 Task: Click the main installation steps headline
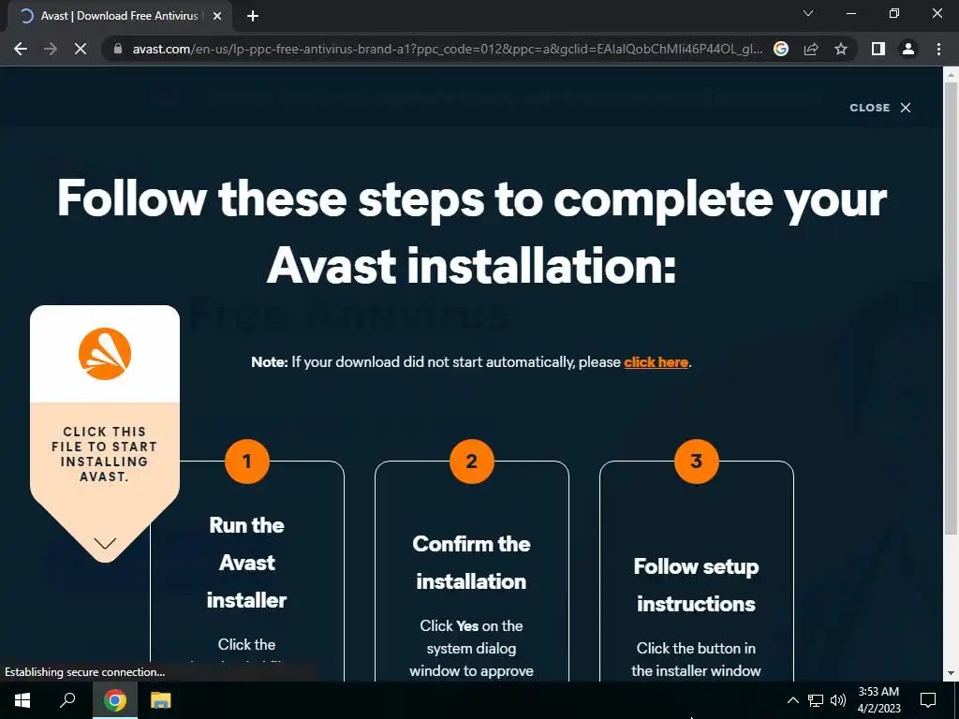coord(472,232)
